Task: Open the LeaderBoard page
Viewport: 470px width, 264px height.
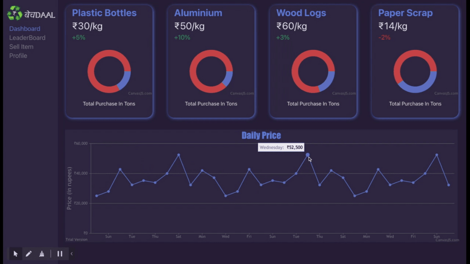Action: 27,38
